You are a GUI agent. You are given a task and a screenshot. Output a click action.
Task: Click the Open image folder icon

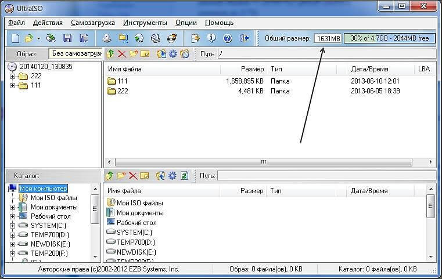(29, 38)
